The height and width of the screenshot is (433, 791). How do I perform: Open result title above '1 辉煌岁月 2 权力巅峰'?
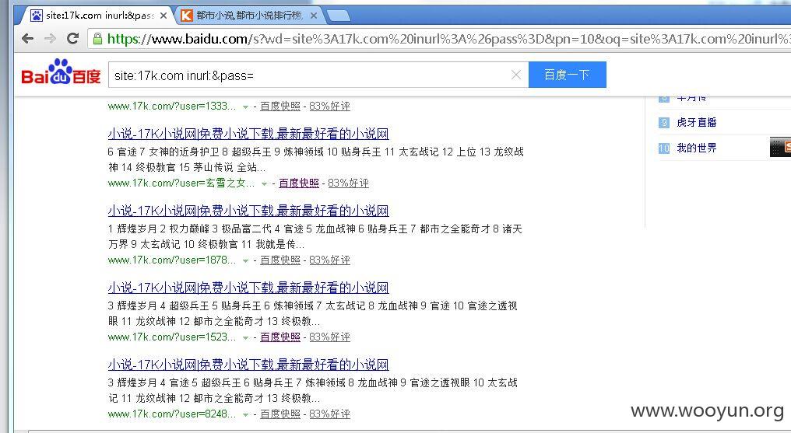tap(248, 211)
